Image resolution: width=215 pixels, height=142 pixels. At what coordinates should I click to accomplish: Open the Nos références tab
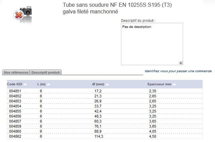click(16, 73)
